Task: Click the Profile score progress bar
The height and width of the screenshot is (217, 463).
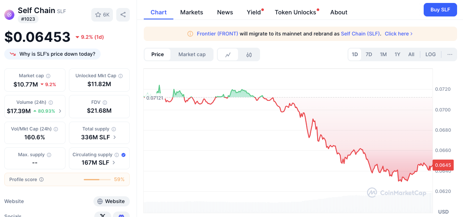Action: 96,179
